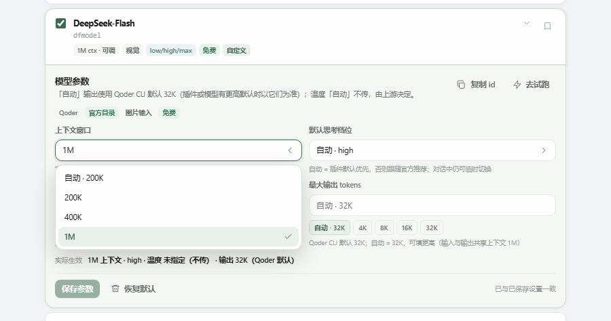
Task: Select the 自动 · 32K output preset
Action: pos(330,228)
